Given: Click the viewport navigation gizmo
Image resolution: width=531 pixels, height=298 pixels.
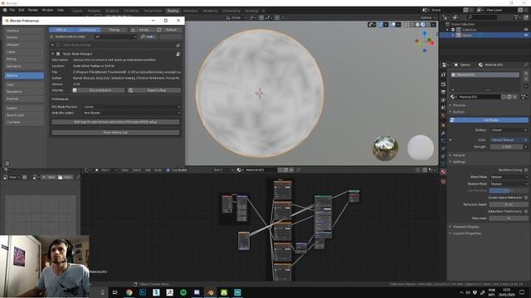Looking at the screenshot, I should click(425, 41).
